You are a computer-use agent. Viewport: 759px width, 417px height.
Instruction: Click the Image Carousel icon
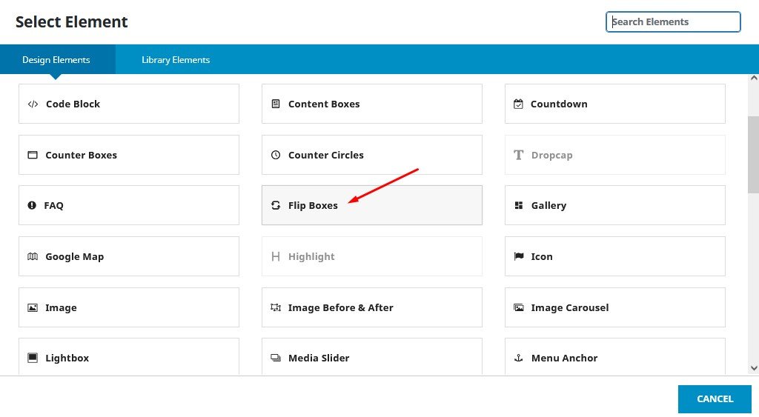click(519, 308)
